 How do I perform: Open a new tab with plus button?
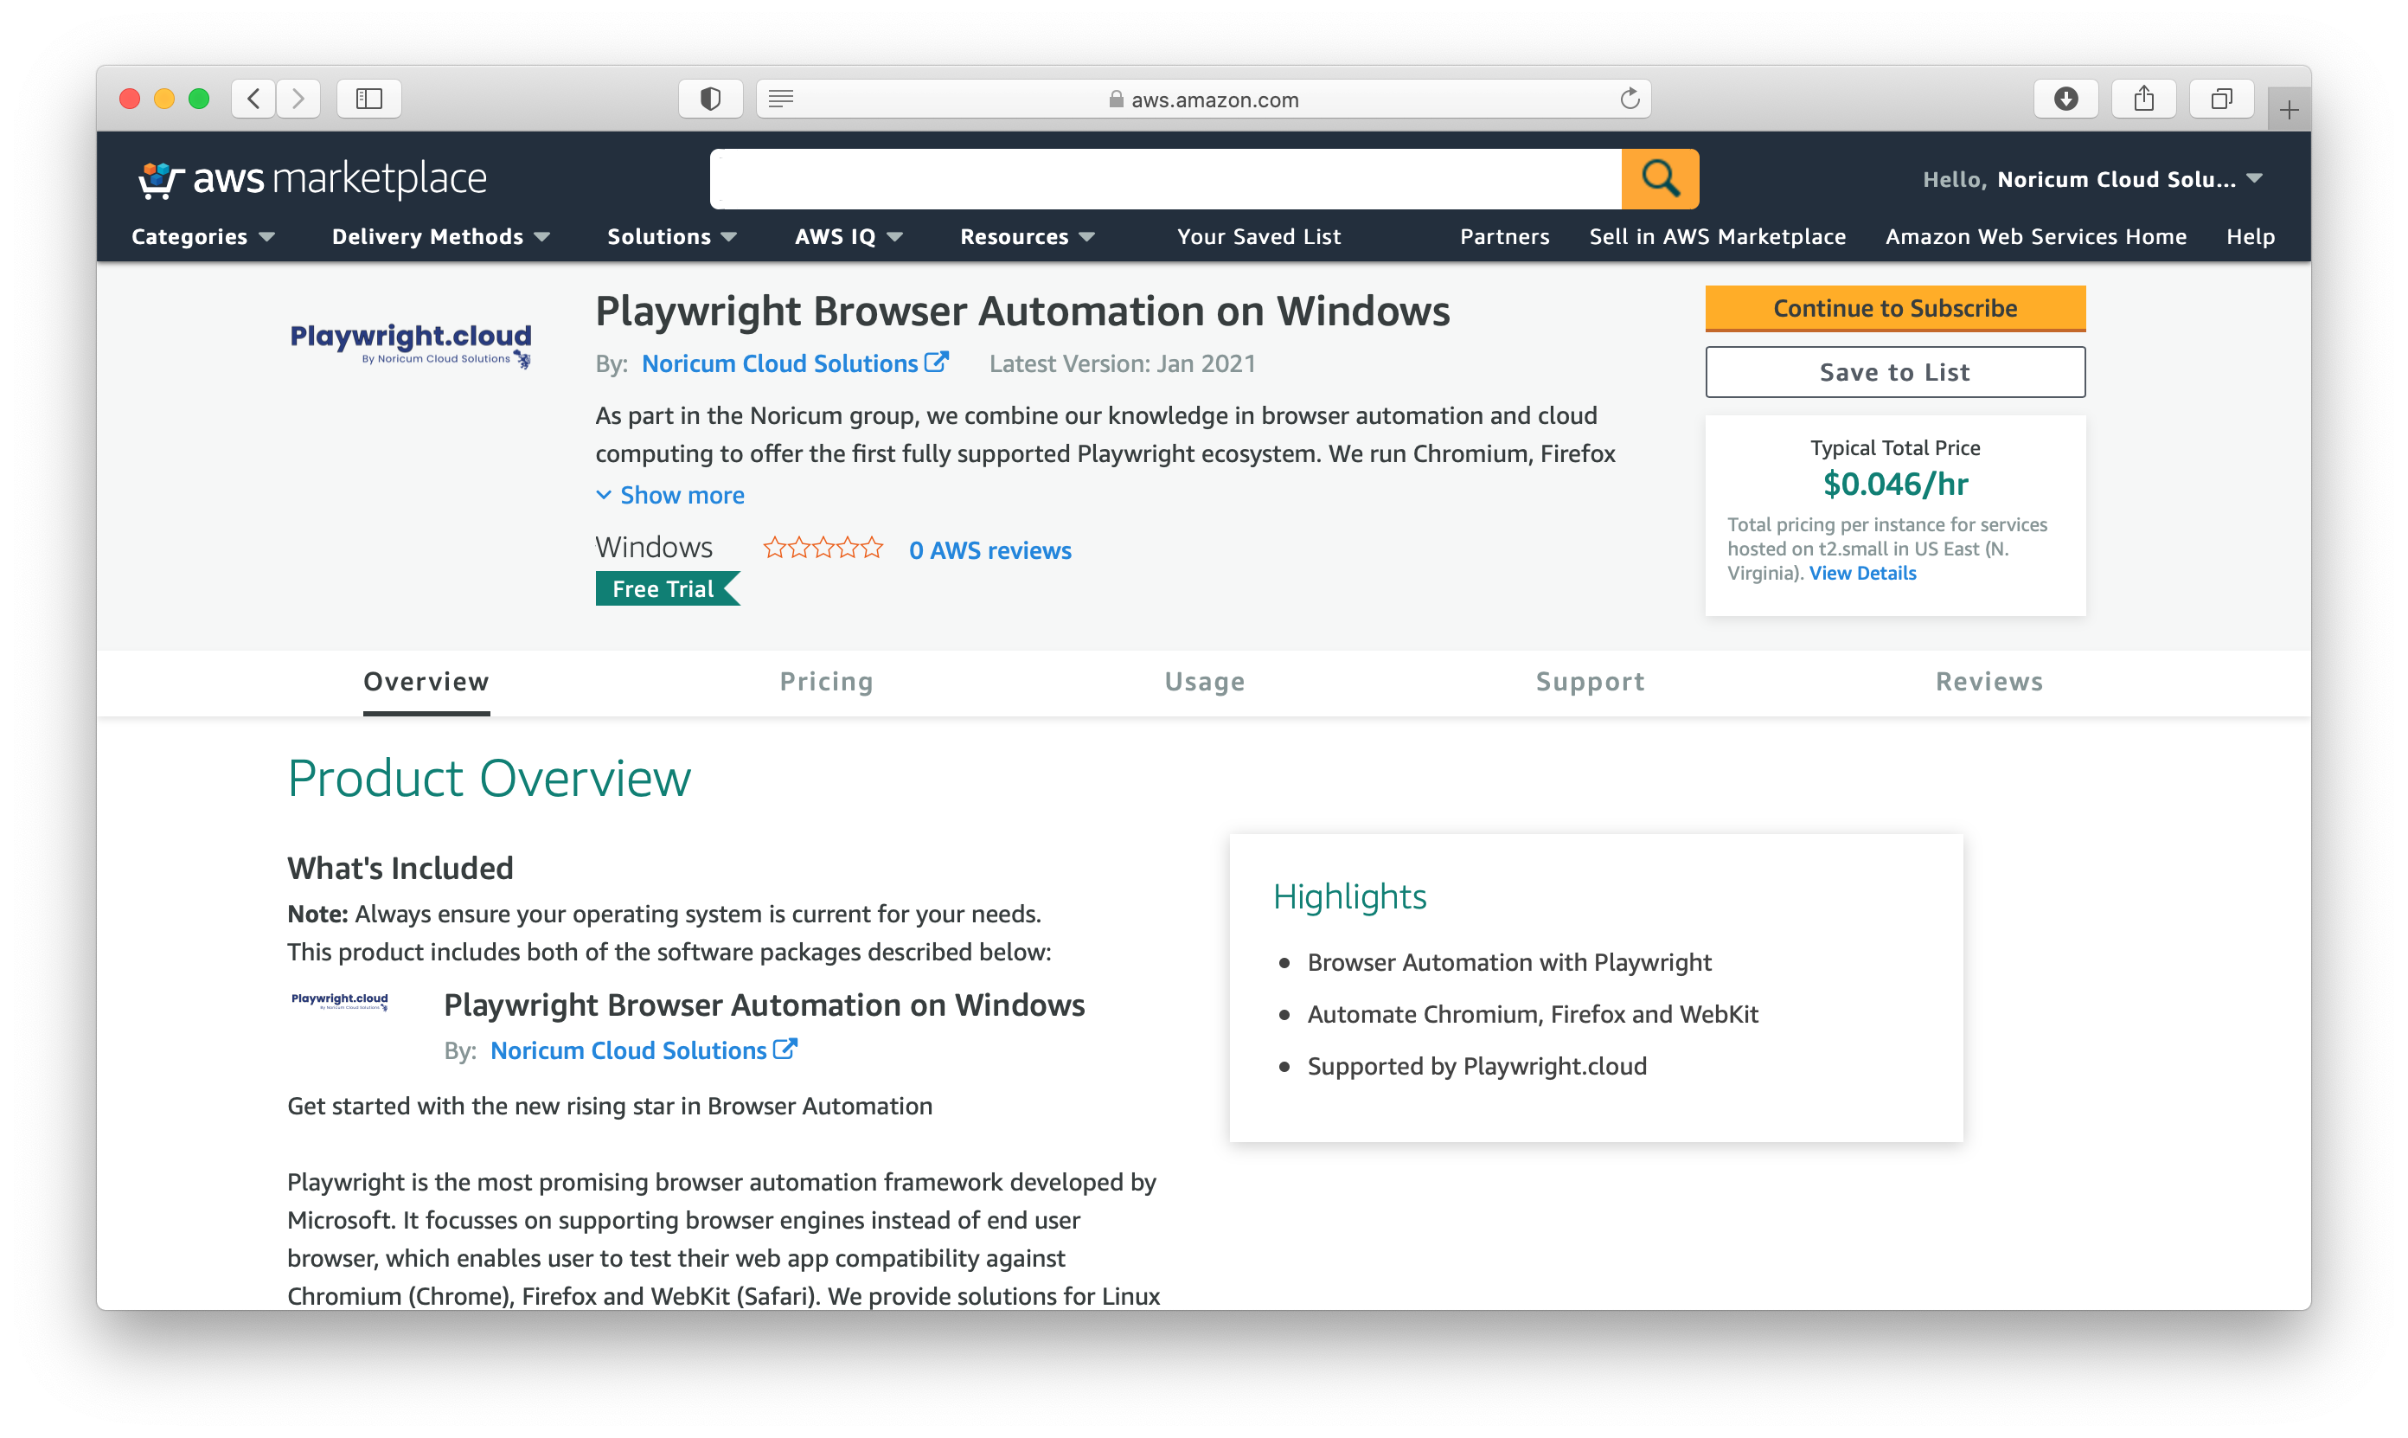click(x=2288, y=111)
